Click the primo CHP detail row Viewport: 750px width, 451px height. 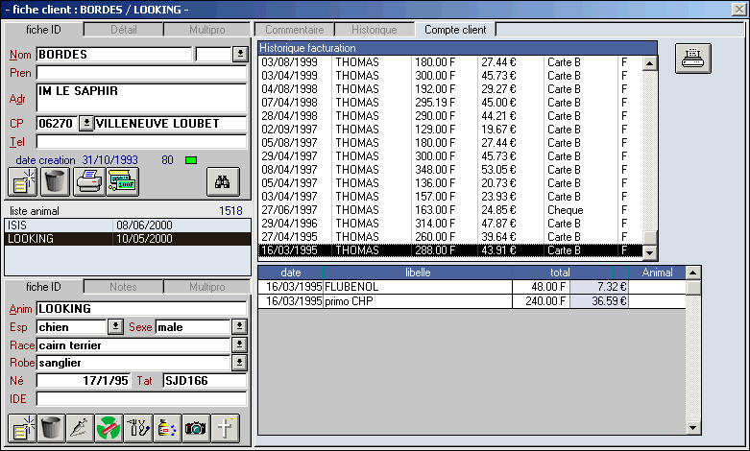click(x=472, y=301)
